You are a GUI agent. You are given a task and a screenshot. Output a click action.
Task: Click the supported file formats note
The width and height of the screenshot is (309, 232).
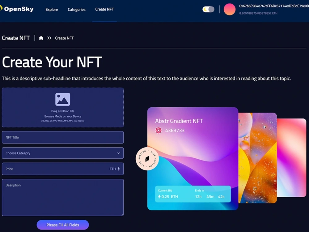[x=63, y=121]
